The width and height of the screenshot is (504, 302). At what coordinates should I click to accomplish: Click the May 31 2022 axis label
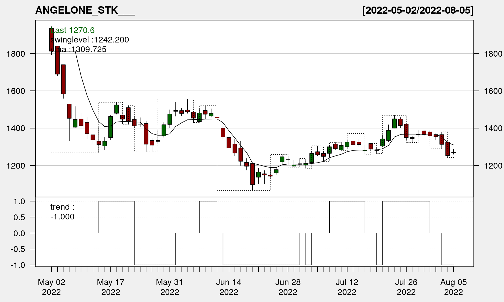click(x=170, y=287)
